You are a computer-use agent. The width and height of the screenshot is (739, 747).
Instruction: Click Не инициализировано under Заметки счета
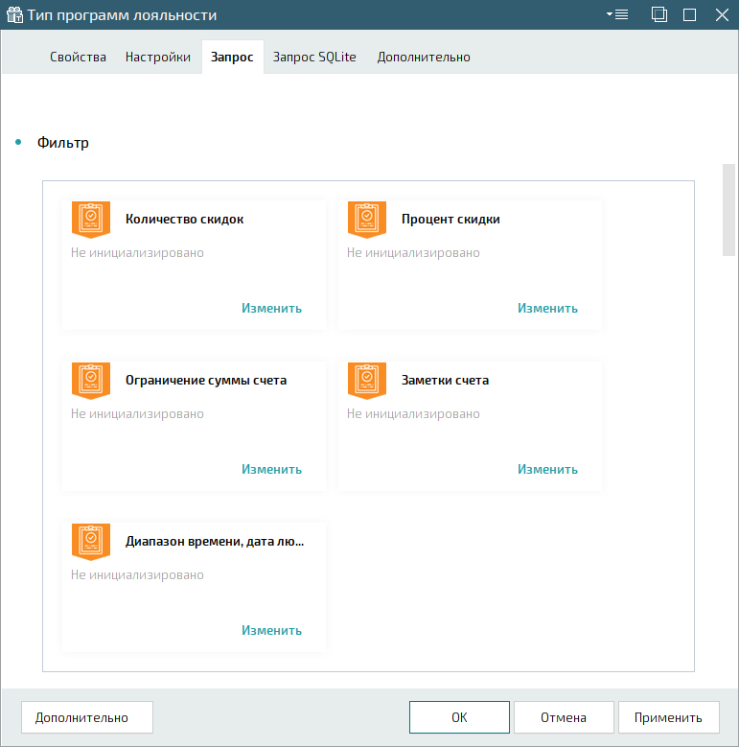[x=413, y=413]
